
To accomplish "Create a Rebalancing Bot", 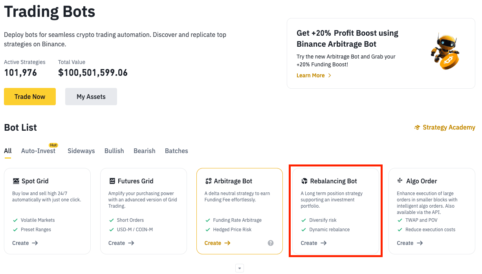I will pyautogui.click(x=313, y=243).
